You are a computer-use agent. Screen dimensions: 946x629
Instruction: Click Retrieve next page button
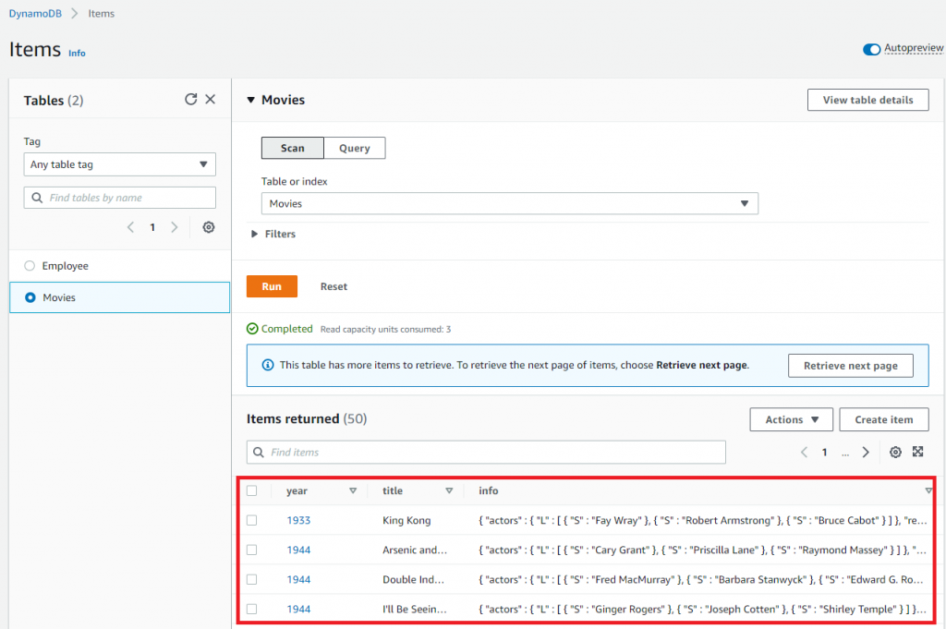(850, 366)
